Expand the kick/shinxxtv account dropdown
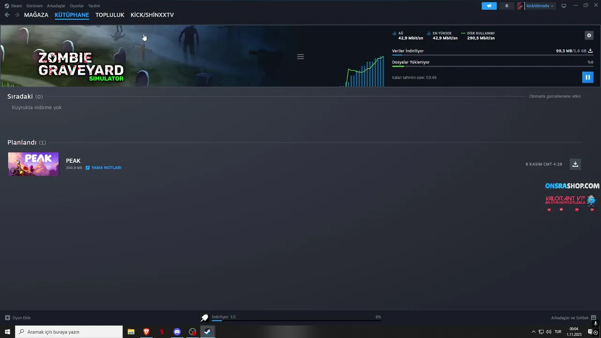 [x=540, y=6]
